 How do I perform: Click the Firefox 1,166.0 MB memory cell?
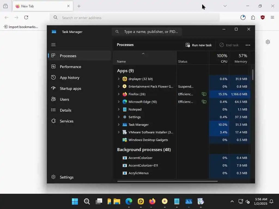[239, 94]
